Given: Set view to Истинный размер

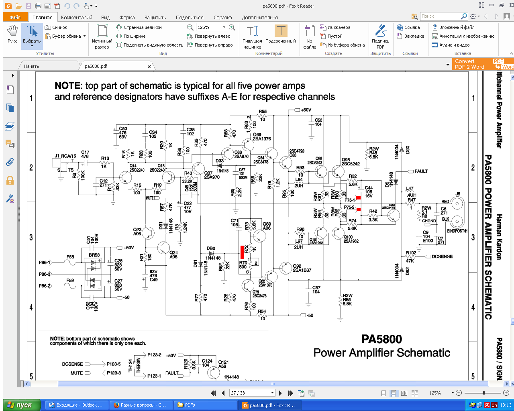Looking at the screenshot, I should 102,37.
